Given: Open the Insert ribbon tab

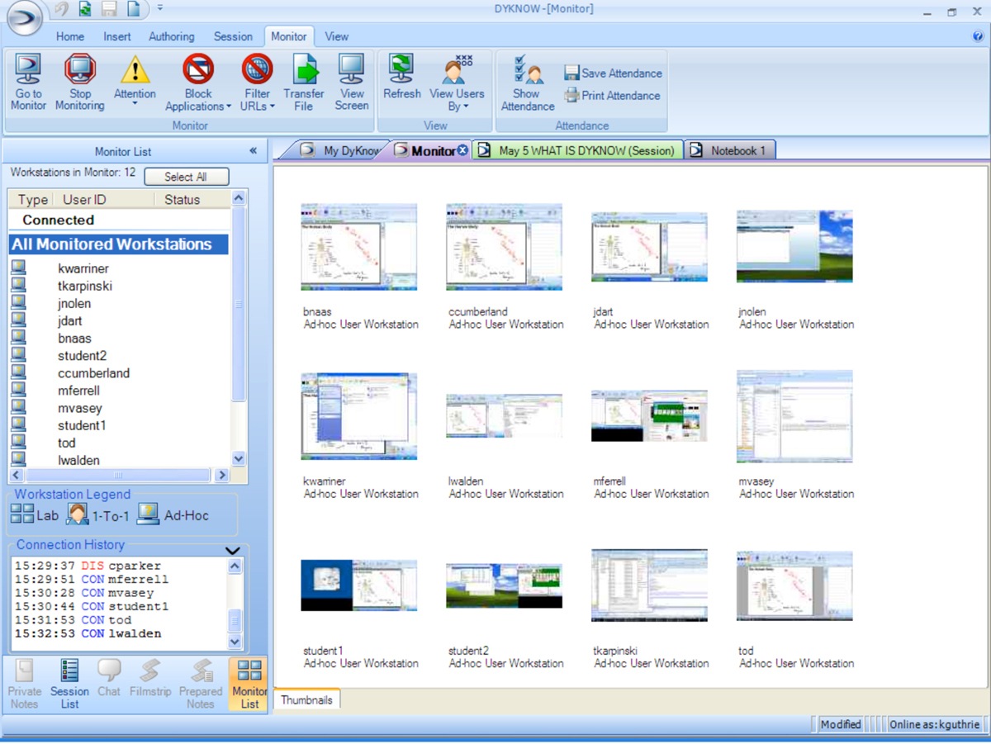Looking at the screenshot, I should click(117, 36).
